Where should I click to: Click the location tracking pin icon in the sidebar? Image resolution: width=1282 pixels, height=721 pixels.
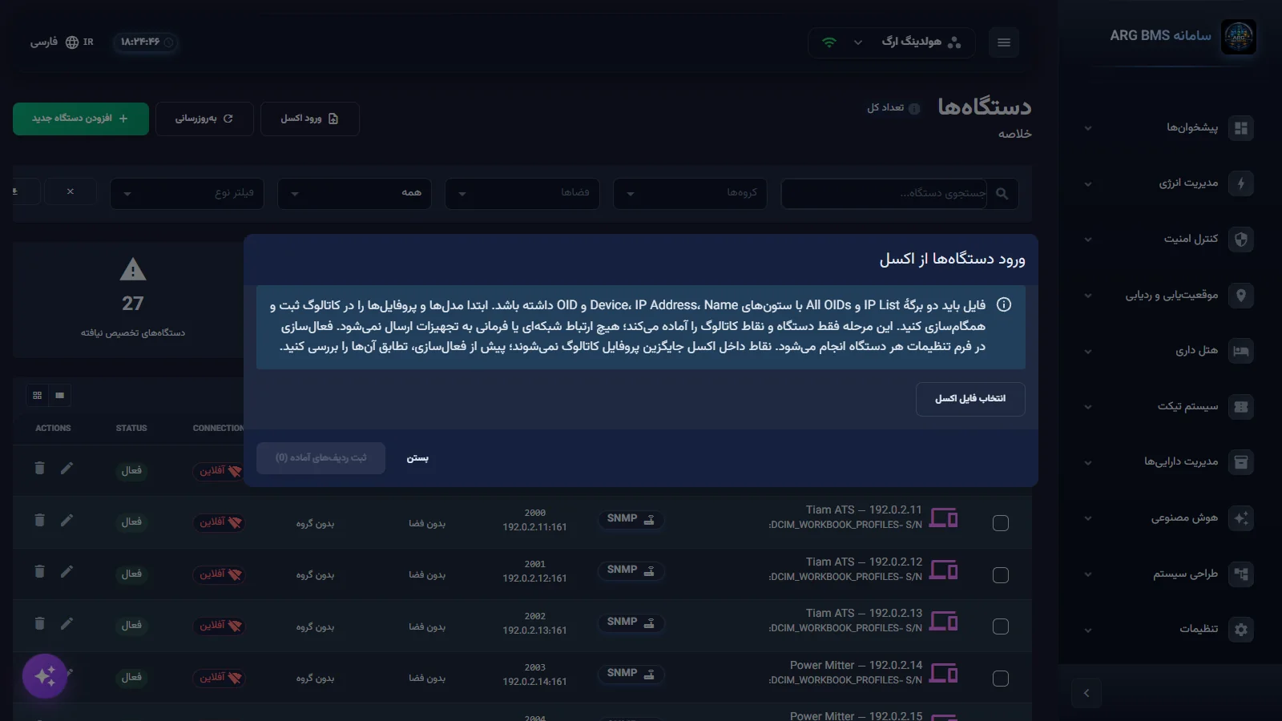[x=1241, y=295]
